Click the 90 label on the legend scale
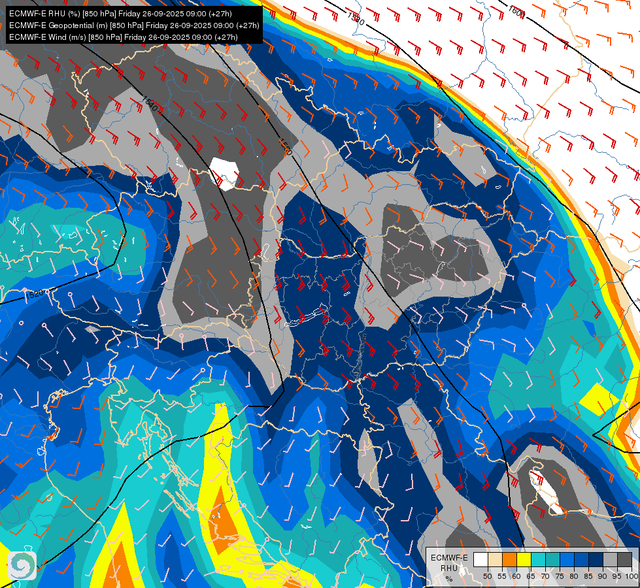Screen dimensions: 640x588 603,577
